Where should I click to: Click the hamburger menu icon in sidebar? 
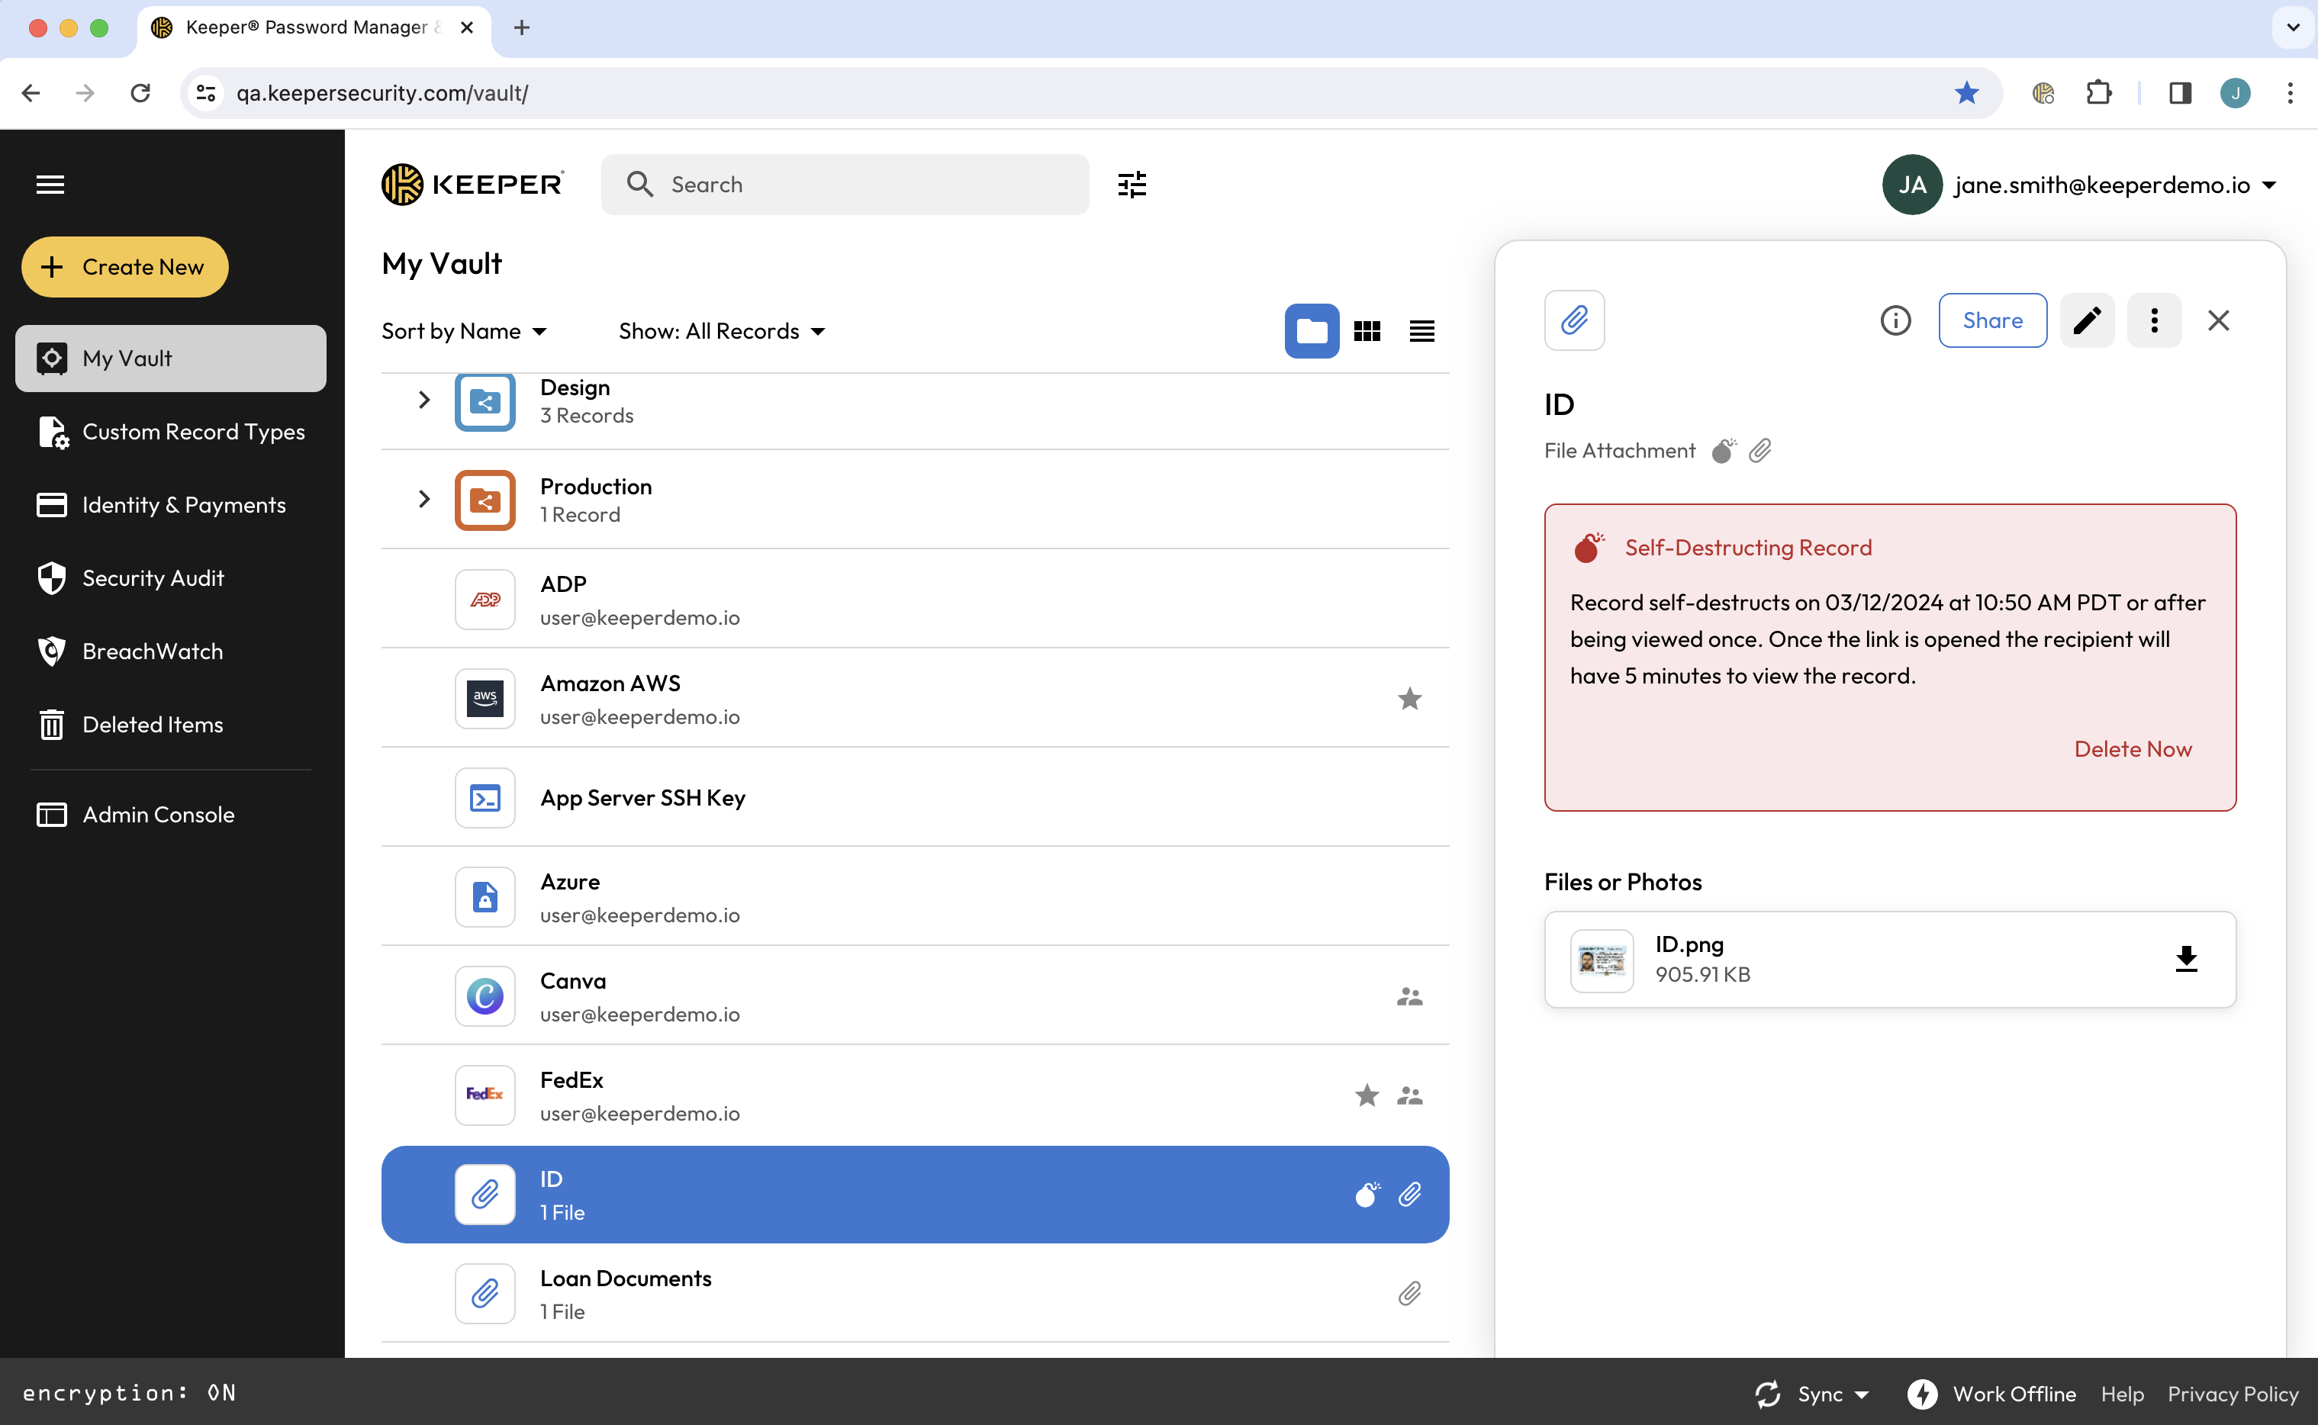50,185
